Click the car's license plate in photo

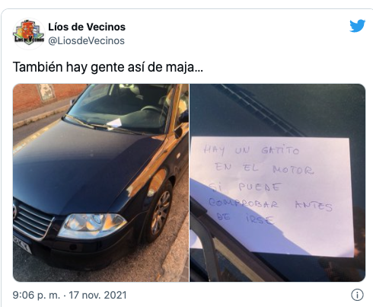coord(22,244)
